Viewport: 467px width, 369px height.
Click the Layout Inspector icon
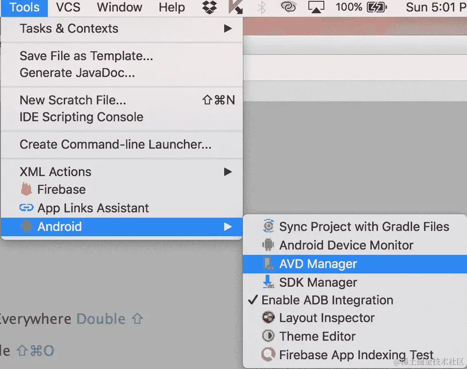(269, 317)
